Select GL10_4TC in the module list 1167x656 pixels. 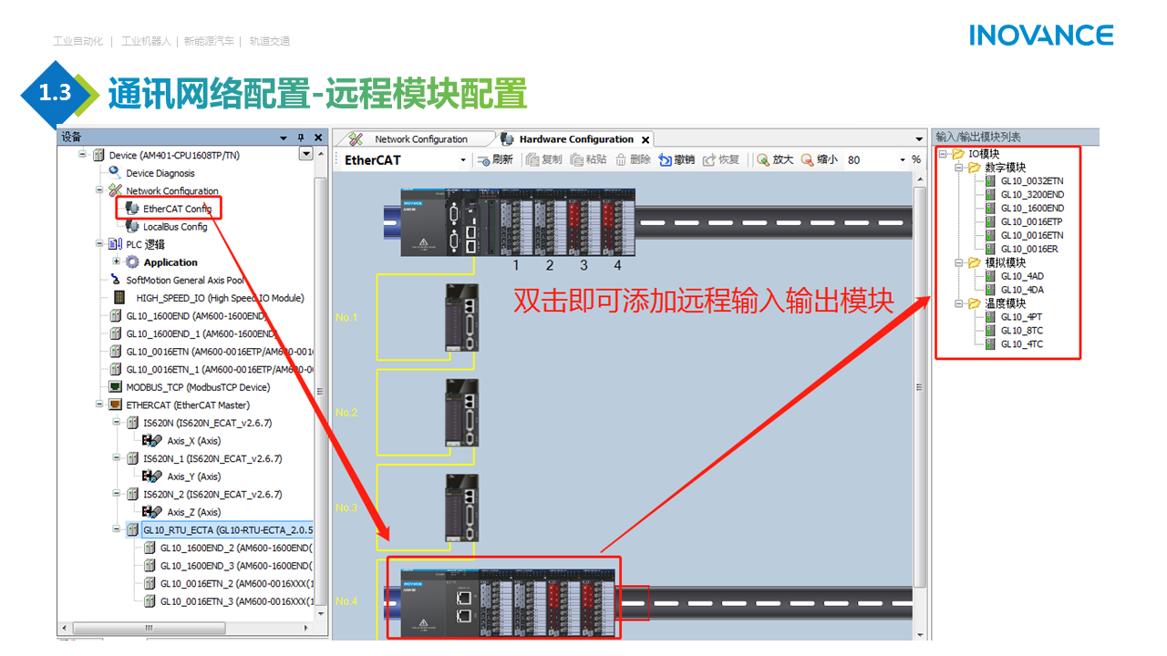point(1022,344)
